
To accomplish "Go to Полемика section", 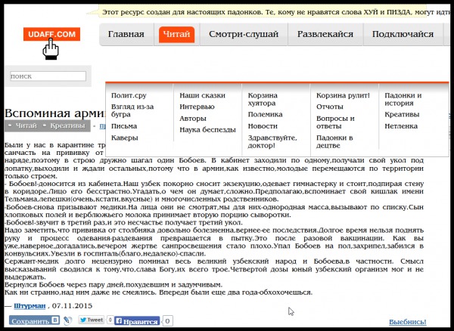I will click(265, 114).
